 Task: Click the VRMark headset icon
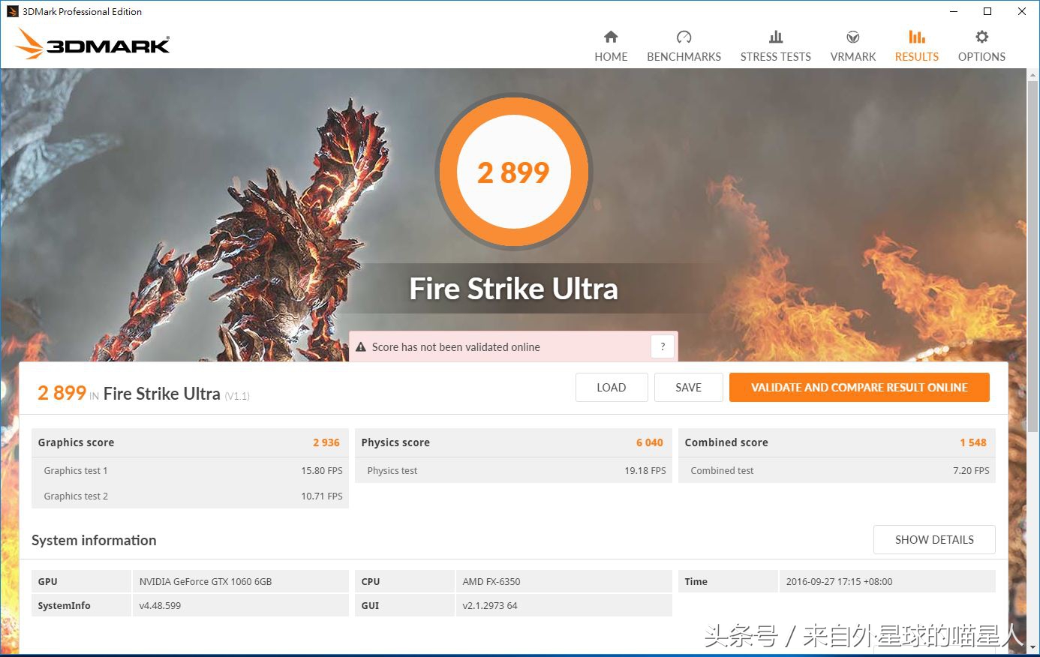[x=852, y=36]
